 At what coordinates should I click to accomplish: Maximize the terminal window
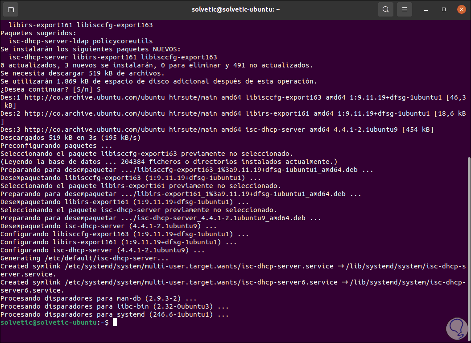tap(444, 9)
